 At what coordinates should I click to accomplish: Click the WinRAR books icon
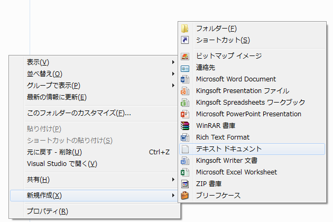(185, 126)
